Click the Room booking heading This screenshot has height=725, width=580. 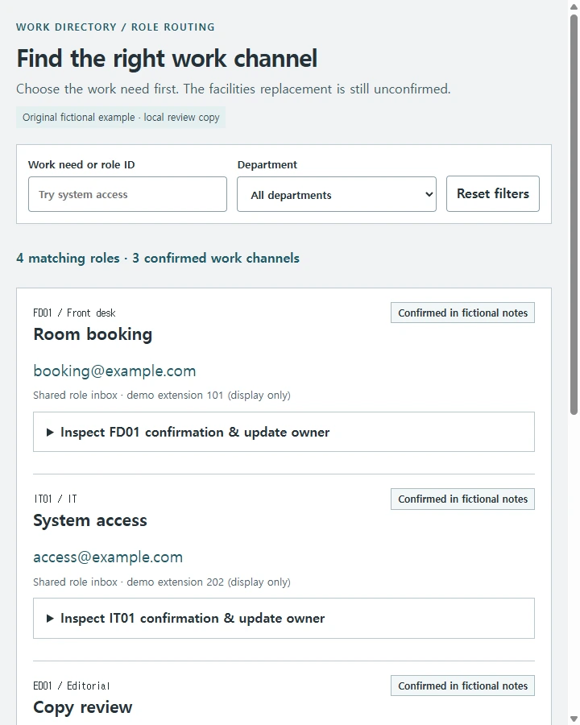point(93,334)
